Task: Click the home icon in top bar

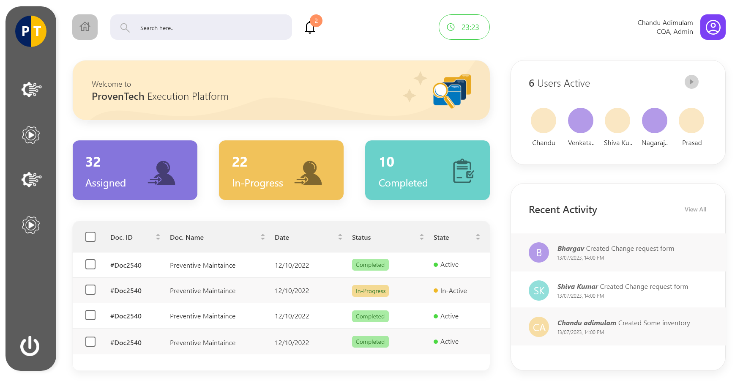Action: coord(85,27)
